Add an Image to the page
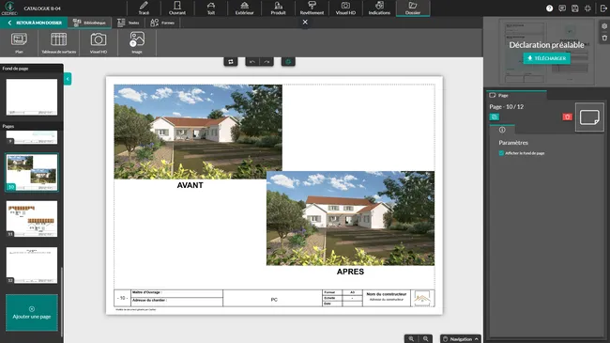This screenshot has width=610, height=343. (137, 42)
